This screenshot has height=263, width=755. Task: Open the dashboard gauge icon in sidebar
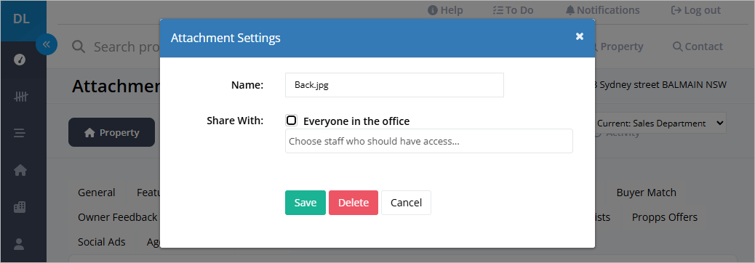(x=19, y=60)
